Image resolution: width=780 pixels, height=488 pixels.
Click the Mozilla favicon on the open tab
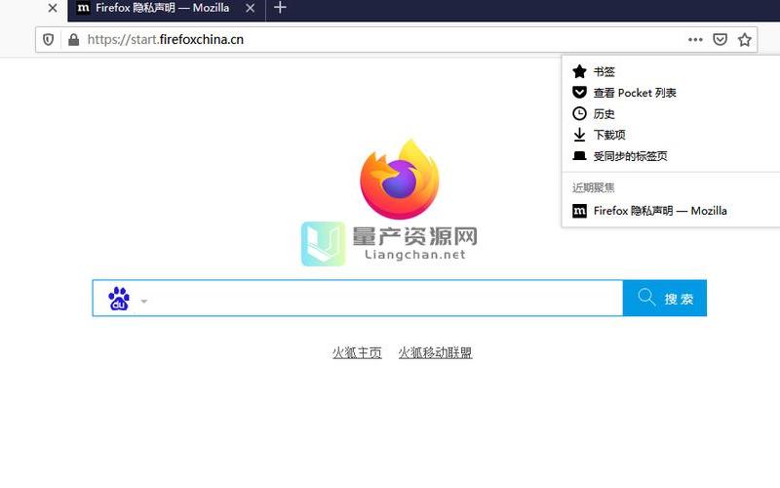click(x=84, y=8)
